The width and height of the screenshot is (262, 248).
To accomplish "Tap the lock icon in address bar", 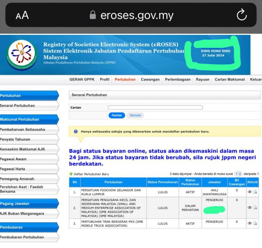I will pos(93,15).
